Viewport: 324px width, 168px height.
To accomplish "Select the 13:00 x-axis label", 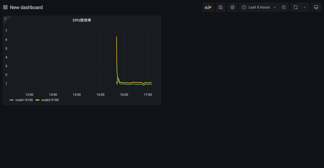I will pyautogui.click(x=53, y=94).
